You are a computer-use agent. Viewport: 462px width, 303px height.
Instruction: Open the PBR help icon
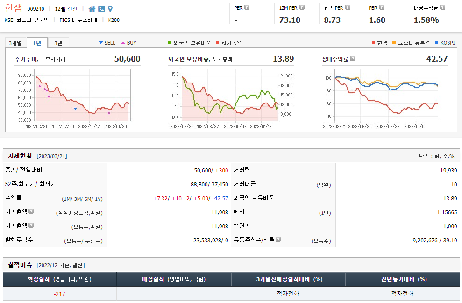[x=382, y=7]
